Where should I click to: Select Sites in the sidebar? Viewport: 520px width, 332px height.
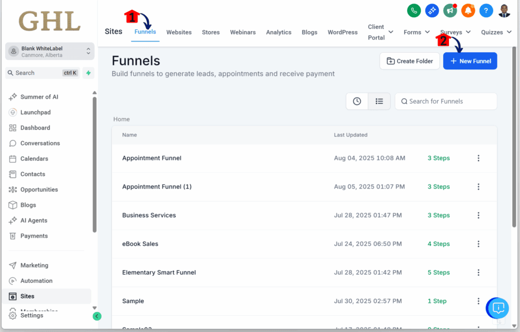[46, 296]
